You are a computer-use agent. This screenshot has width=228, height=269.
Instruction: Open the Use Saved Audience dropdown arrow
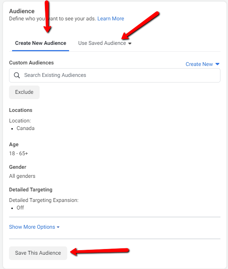[130, 44]
